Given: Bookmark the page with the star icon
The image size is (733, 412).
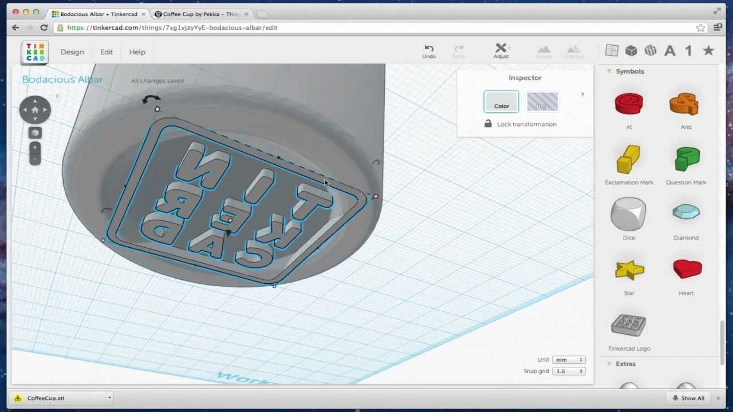Looking at the screenshot, I should (700, 27).
